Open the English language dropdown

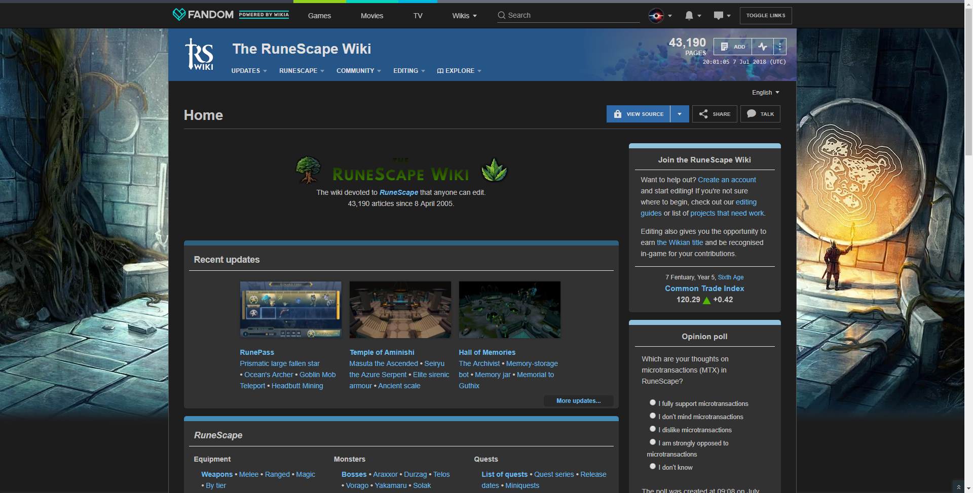[x=765, y=93]
